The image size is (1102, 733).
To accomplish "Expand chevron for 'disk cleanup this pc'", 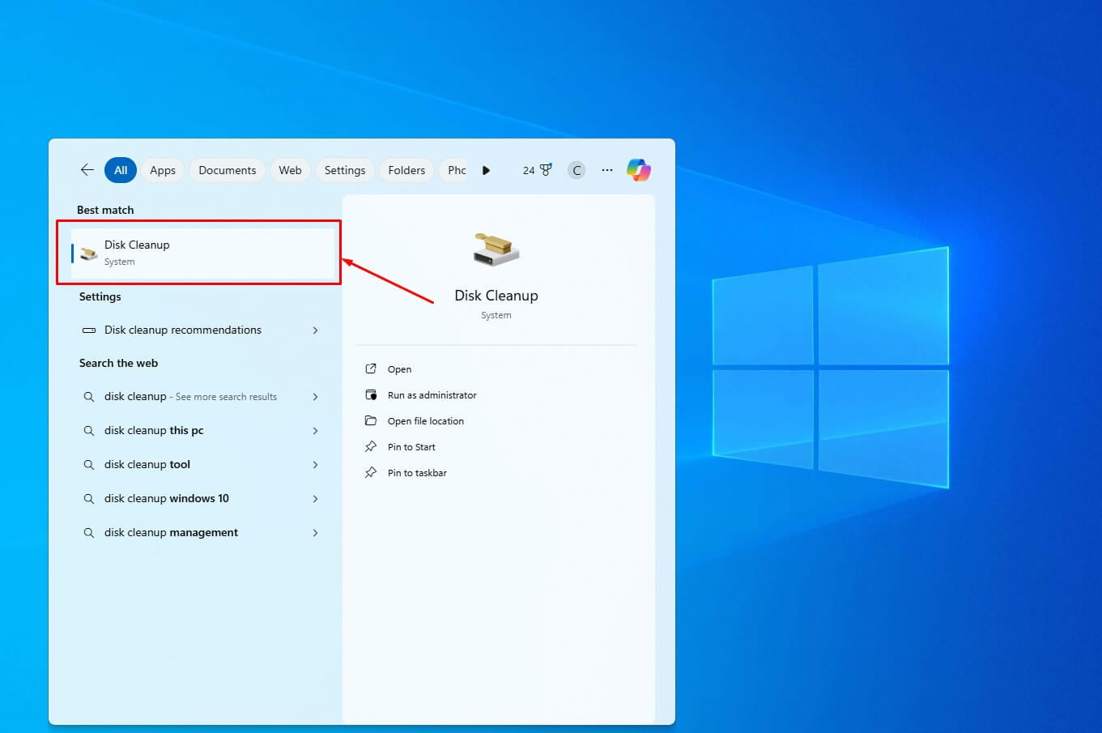I will pos(316,430).
